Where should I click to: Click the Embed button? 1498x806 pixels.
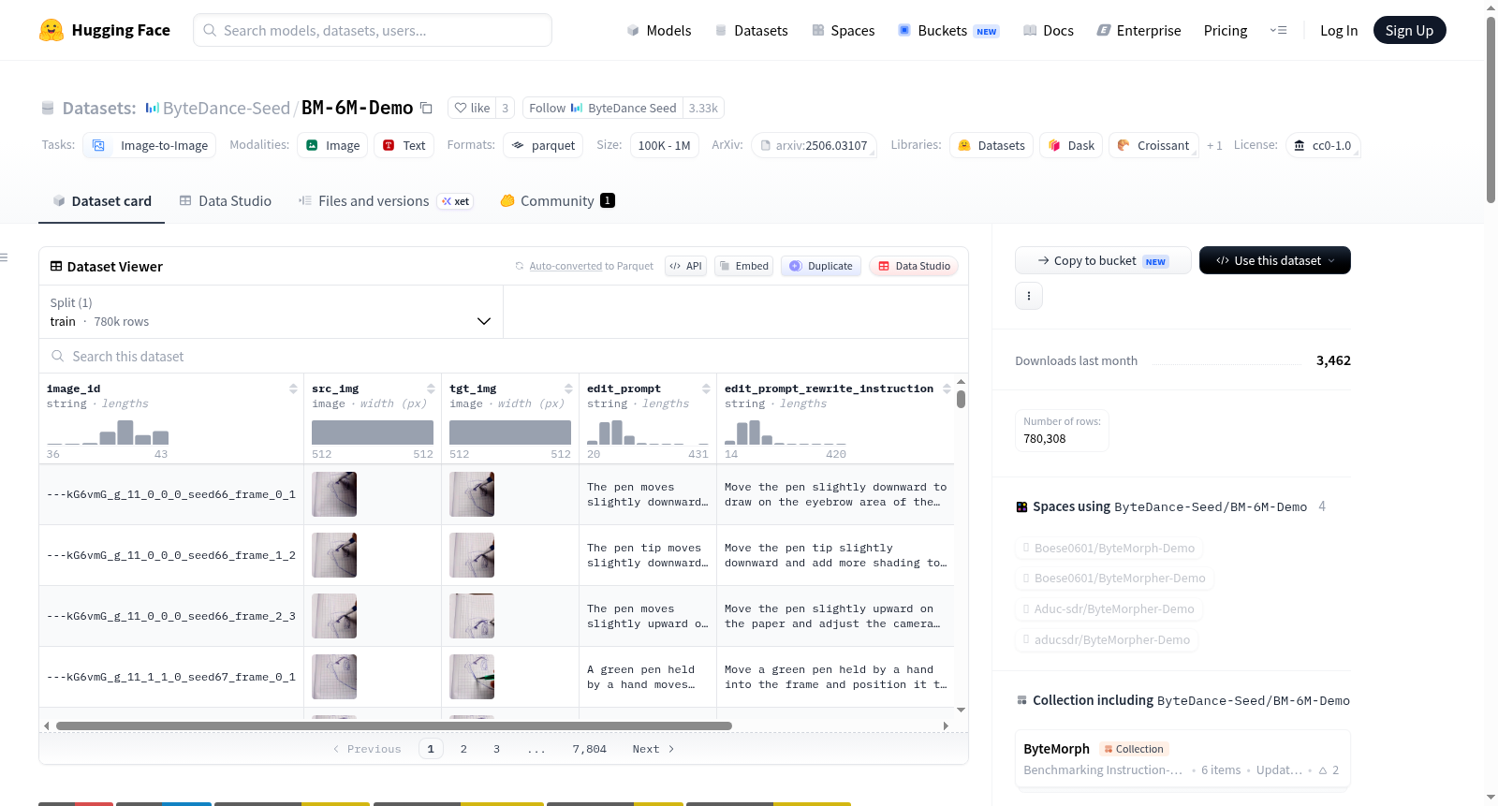pos(744,266)
